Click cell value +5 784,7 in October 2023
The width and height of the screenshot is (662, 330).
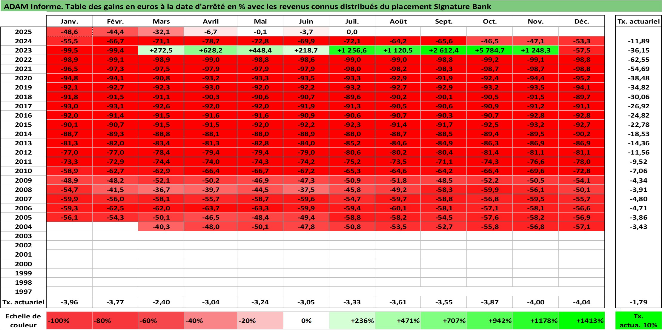(x=490, y=50)
